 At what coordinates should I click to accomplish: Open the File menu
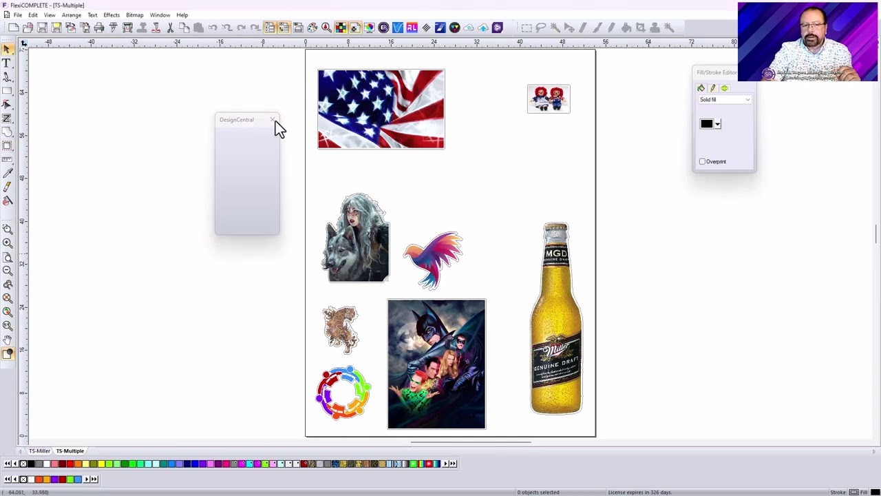(x=17, y=15)
